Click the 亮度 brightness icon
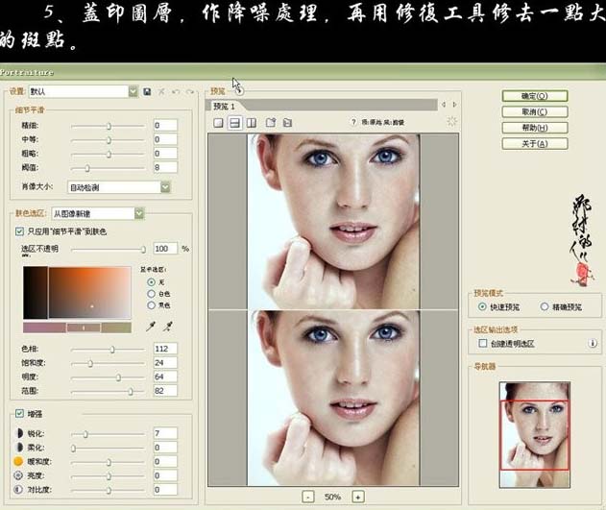This screenshot has width=606, height=510. [18, 475]
